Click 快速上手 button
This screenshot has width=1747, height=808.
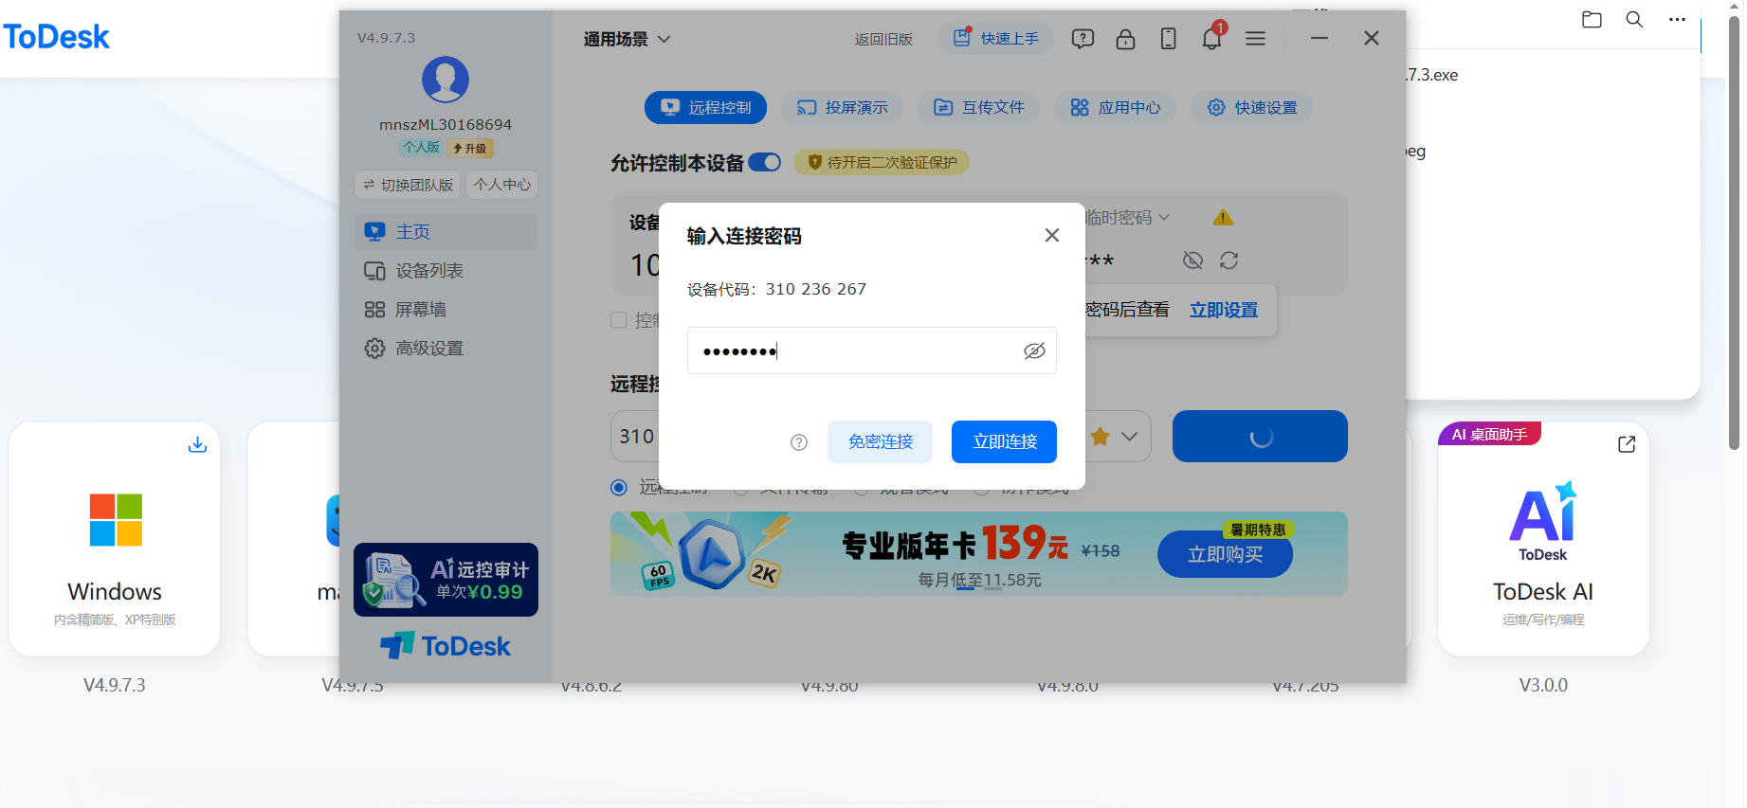click(995, 39)
